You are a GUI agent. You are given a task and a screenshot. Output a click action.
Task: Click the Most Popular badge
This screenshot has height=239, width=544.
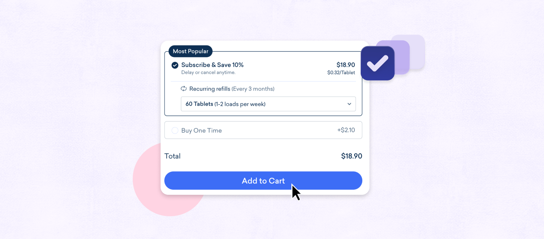[x=190, y=51]
